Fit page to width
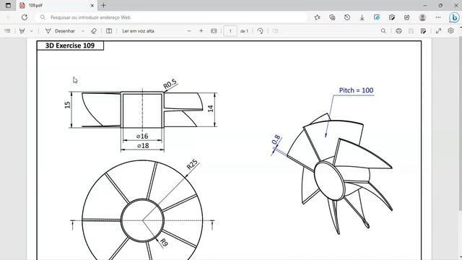This screenshot has width=462, height=260. pyautogui.click(x=214, y=31)
